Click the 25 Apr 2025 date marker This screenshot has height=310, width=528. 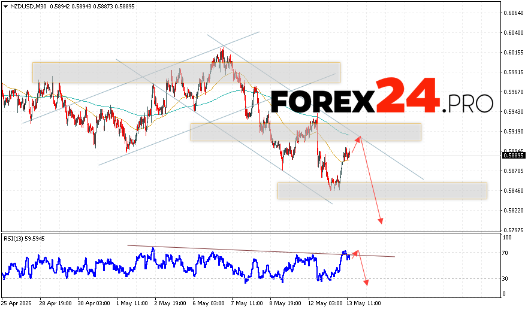click(16, 303)
